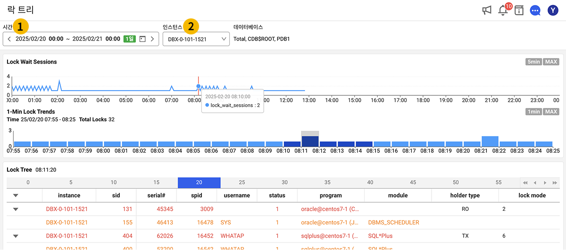This screenshot has width=566, height=250.
Task: Click serial# 46413 cell
Action: (x=156, y=222)
